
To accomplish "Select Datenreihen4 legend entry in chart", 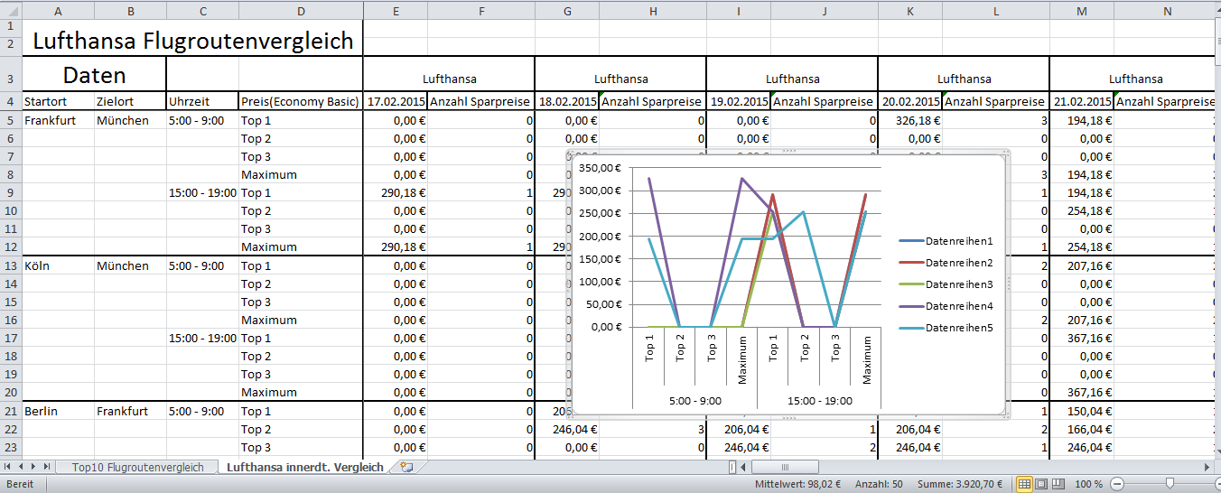I will (x=946, y=306).
